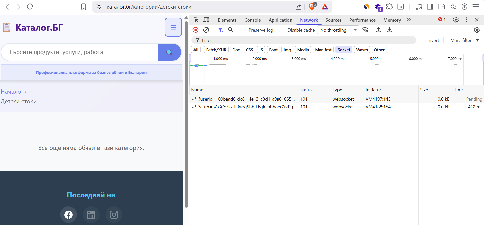Open Instagram social link

[x=114, y=215]
